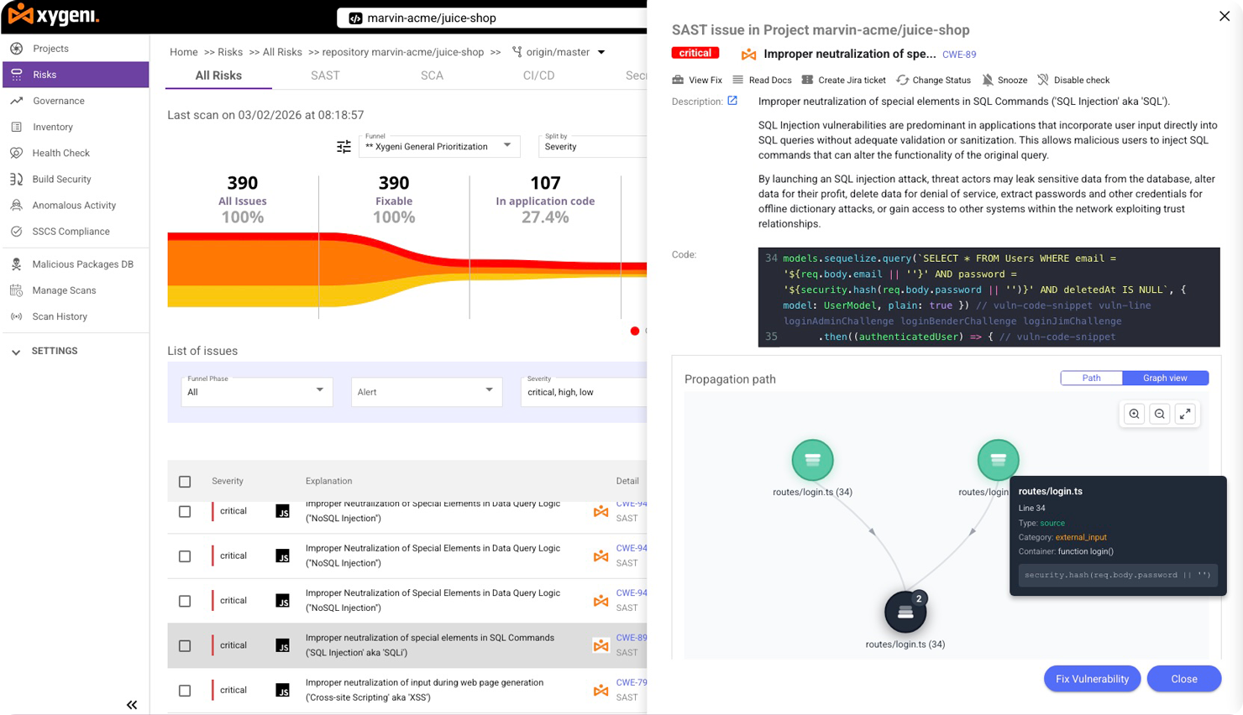Screen dimensions: 1243x715
Task: Open Malicious Packages DB
Action: point(82,264)
